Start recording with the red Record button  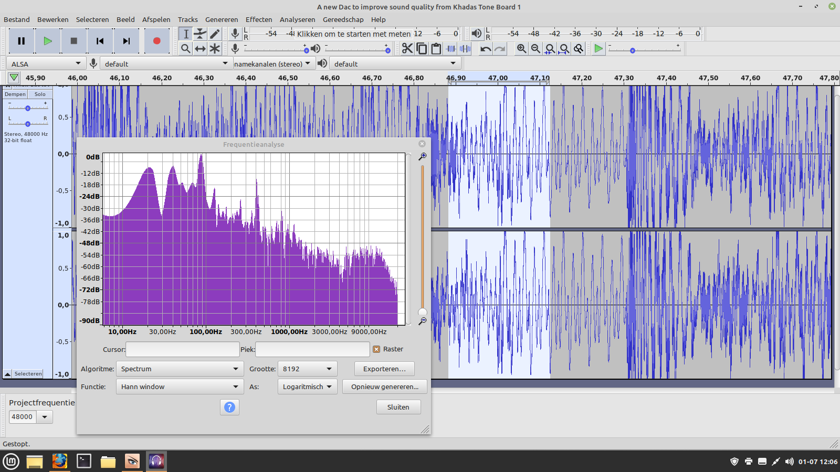point(156,41)
